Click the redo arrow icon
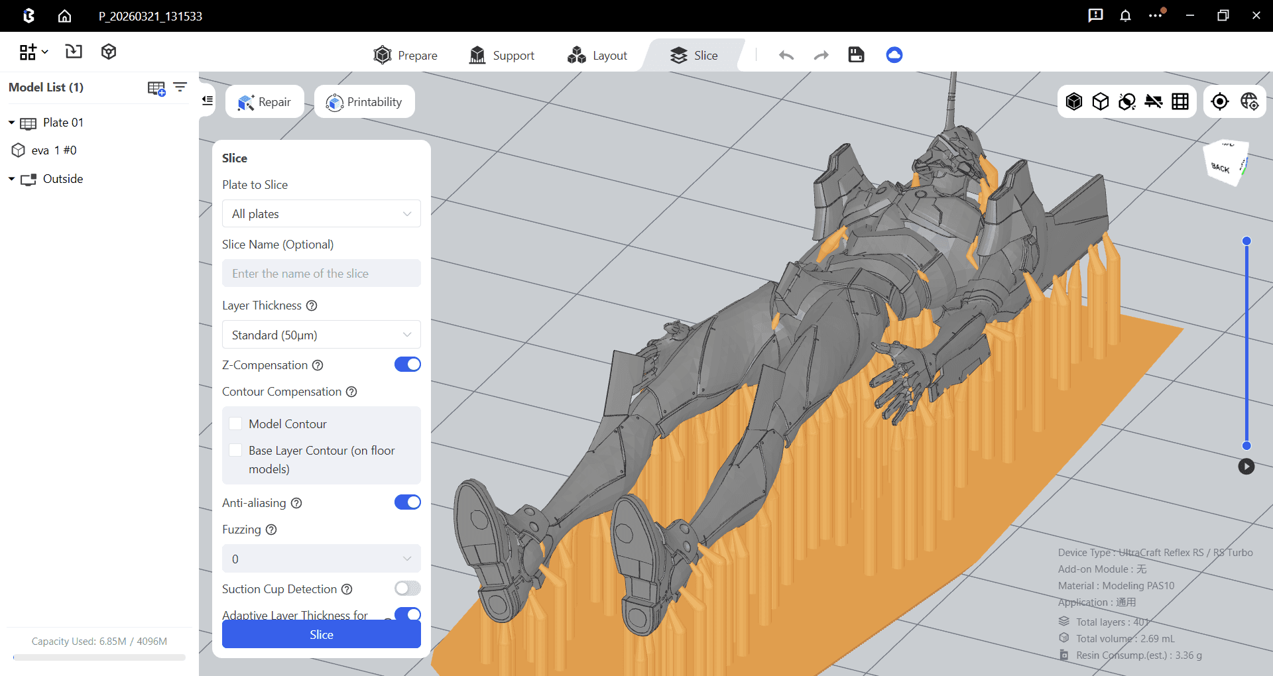Screen dimensions: 1273x676 [821, 55]
